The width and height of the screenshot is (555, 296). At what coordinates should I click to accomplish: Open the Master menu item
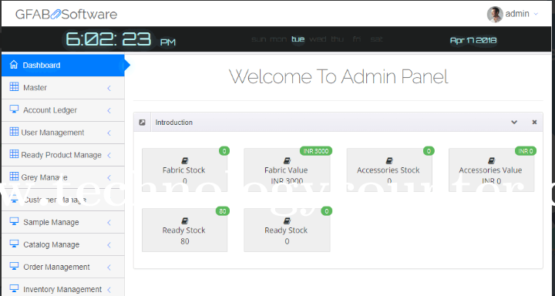coord(63,88)
